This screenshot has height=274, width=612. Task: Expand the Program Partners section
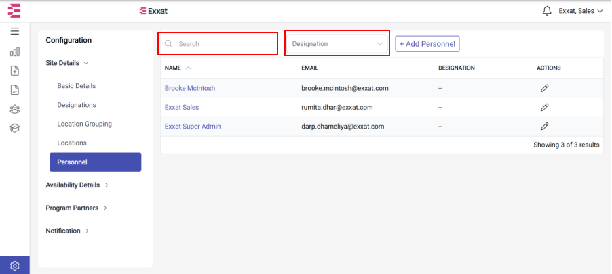pos(77,208)
